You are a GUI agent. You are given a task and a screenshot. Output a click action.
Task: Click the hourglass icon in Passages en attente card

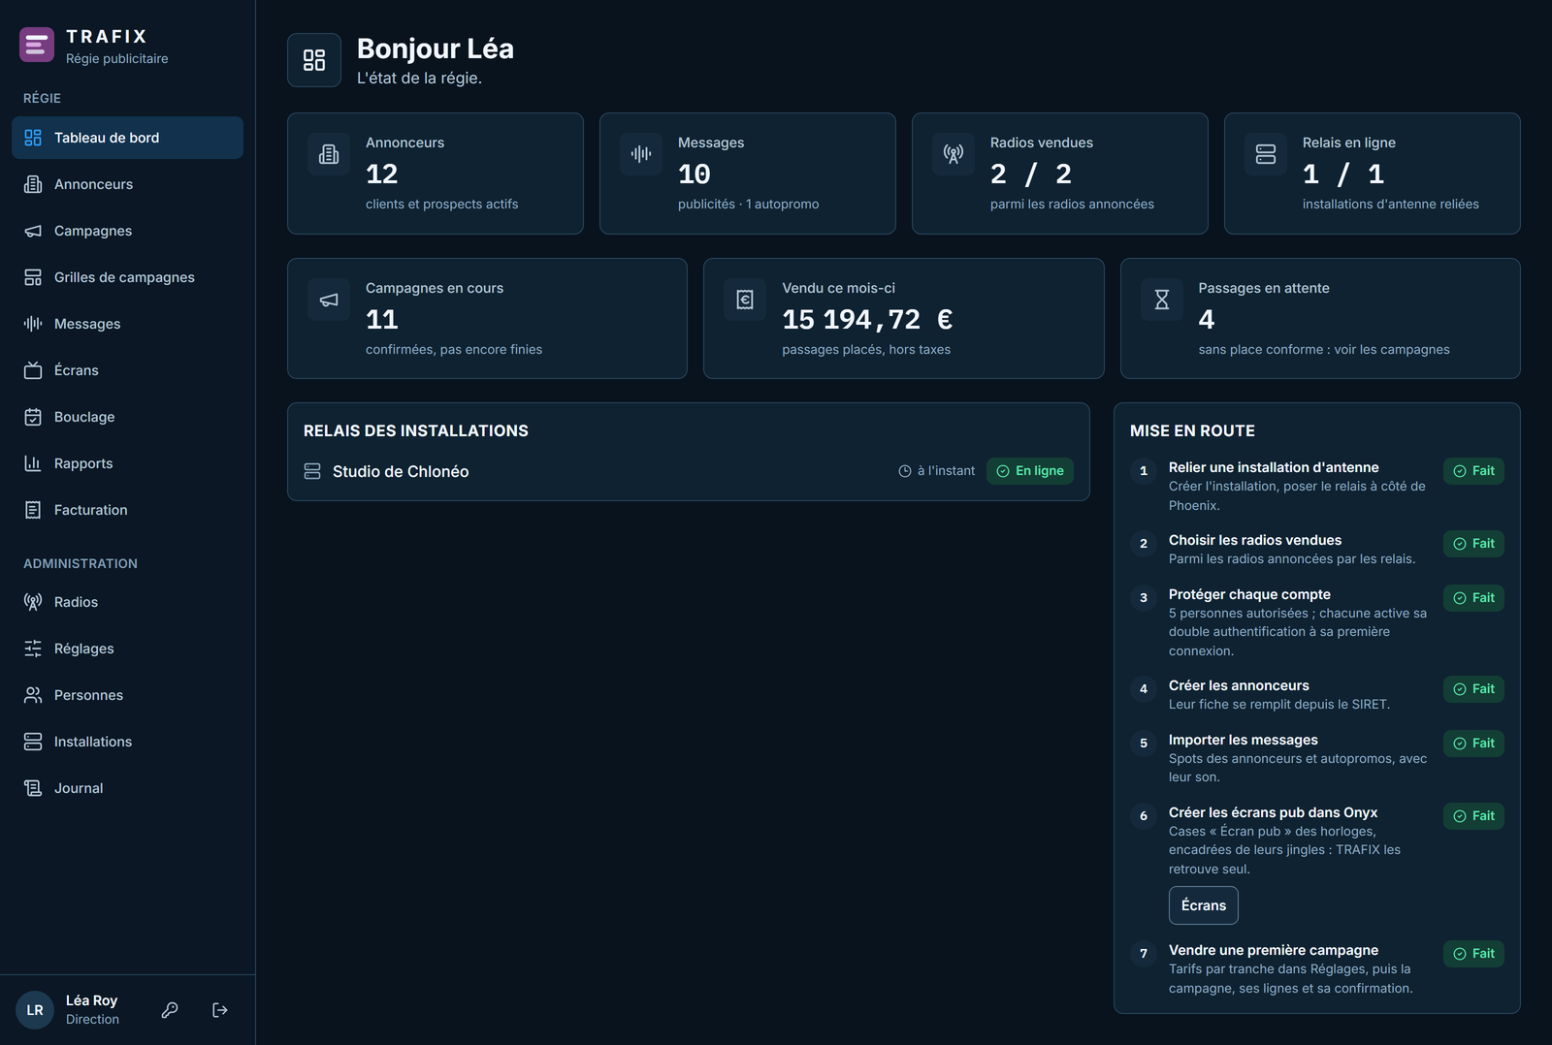coord(1162,300)
